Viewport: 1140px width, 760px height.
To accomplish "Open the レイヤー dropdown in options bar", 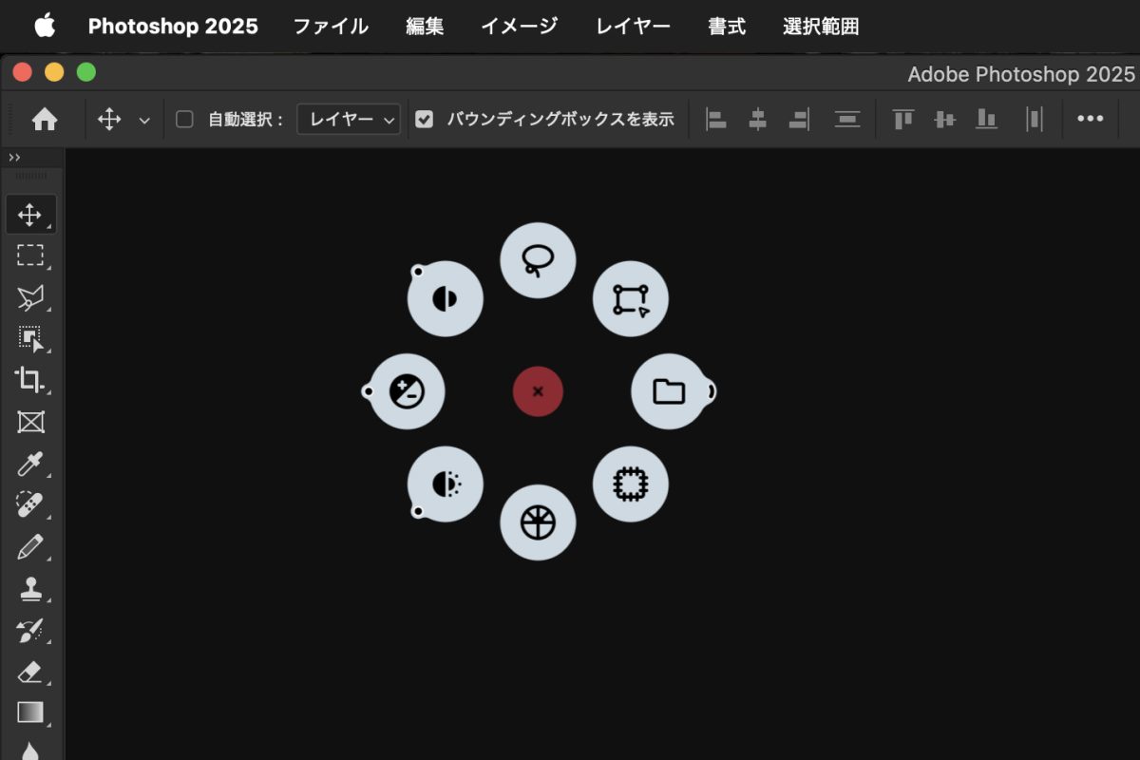I will [x=349, y=120].
